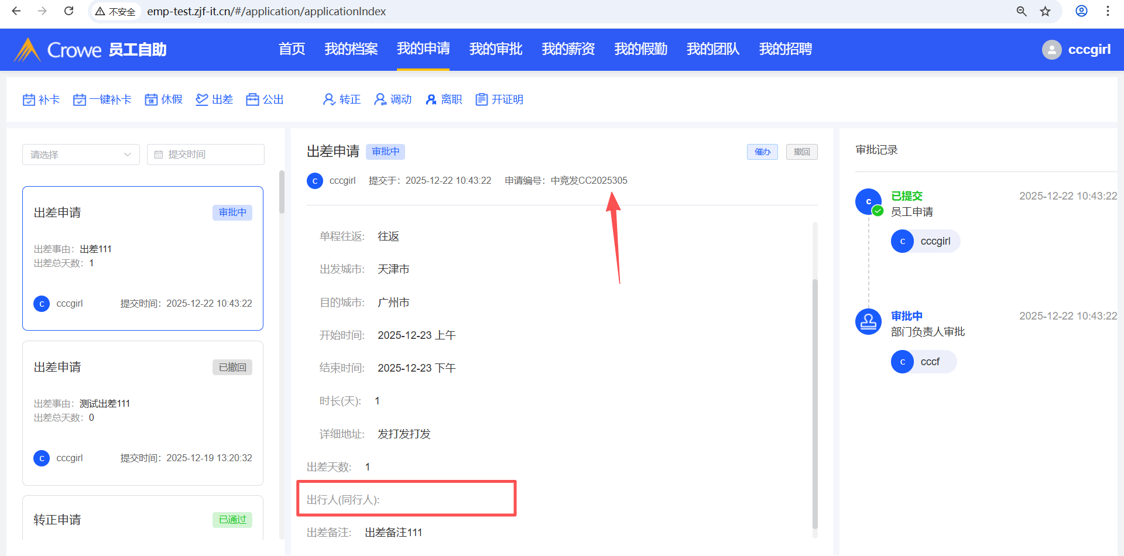Screen dimensions: 1124x556
Task: Click the stamp icon beside 部门负责人审批
Action: coord(868,321)
